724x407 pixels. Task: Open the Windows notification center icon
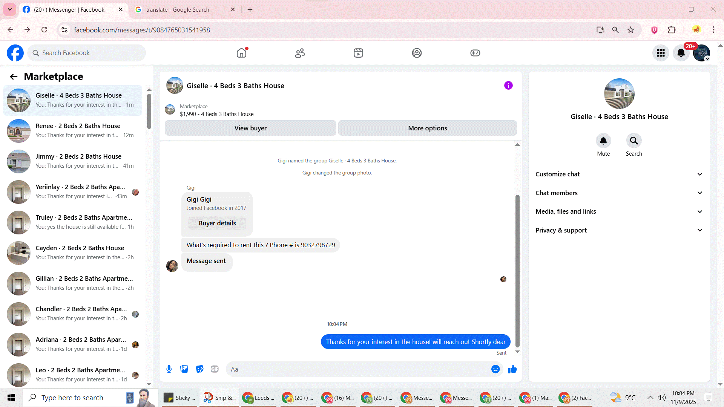tap(709, 398)
